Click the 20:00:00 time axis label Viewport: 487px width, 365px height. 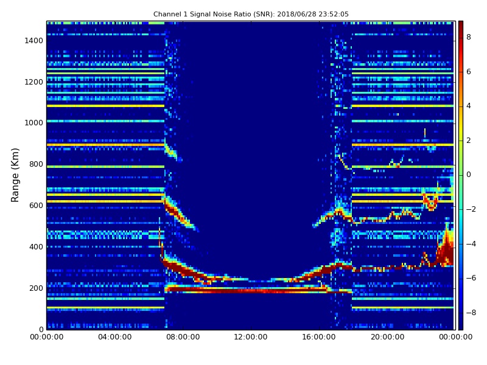tap(387, 337)
